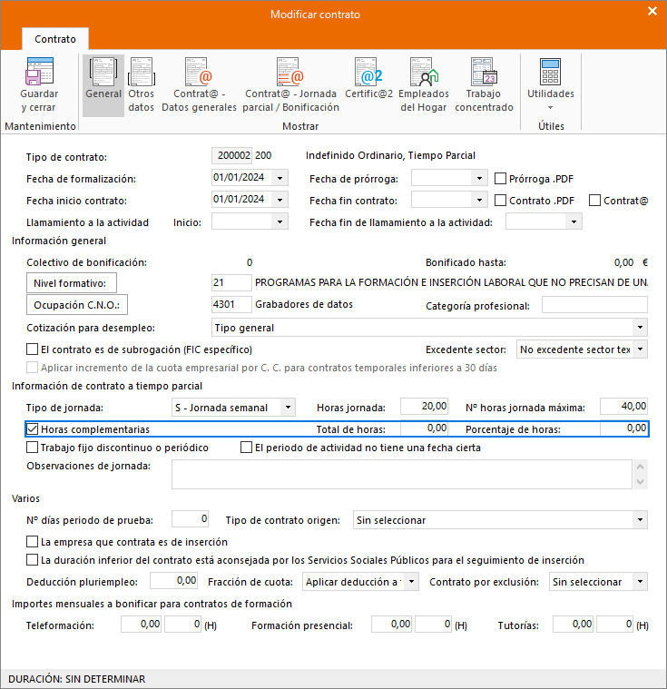Expand the Tipo de jornada dropdown
667x689 pixels.
tap(287, 407)
